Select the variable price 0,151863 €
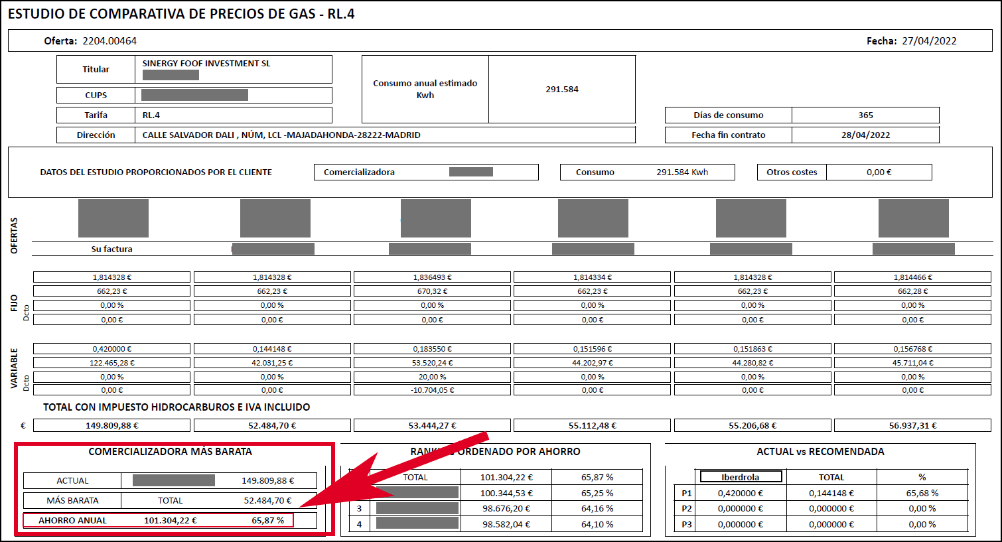 pos(752,349)
